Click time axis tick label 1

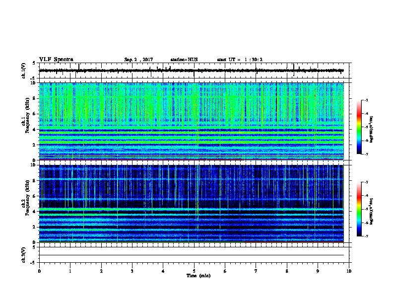[x=70, y=271]
